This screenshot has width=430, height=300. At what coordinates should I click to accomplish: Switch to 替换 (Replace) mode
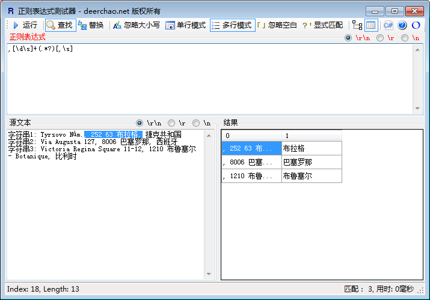91,25
